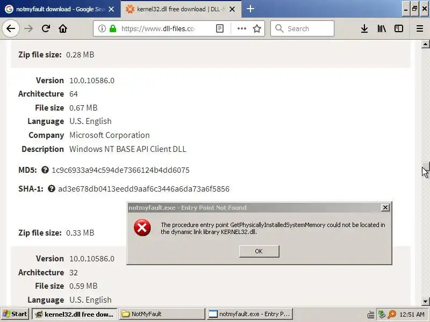Select kernel32.dll browser taskbar button
The height and width of the screenshot is (322, 430).
pyautogui.click(x=75, y=314)
